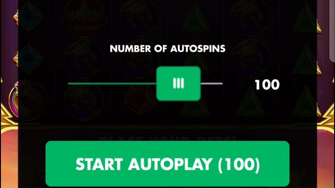Click the dimmed green triangle at top right reel
The width and height of the screenshot is (335, 188).
click(306, 18)
